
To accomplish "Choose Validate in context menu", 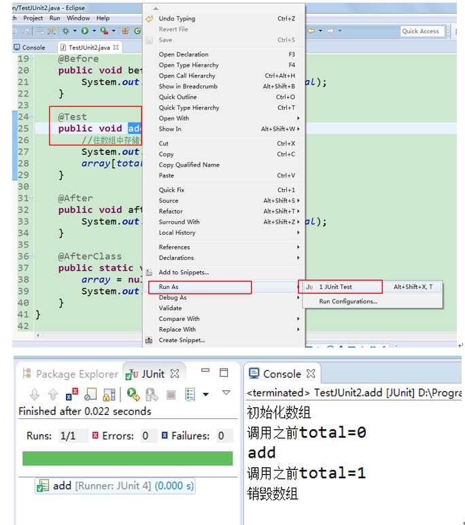I will pyautogui.click(x=224, y=308).
